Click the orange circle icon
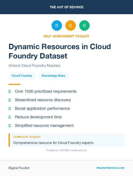The image size is (133, 176). (x=70, y=25)
